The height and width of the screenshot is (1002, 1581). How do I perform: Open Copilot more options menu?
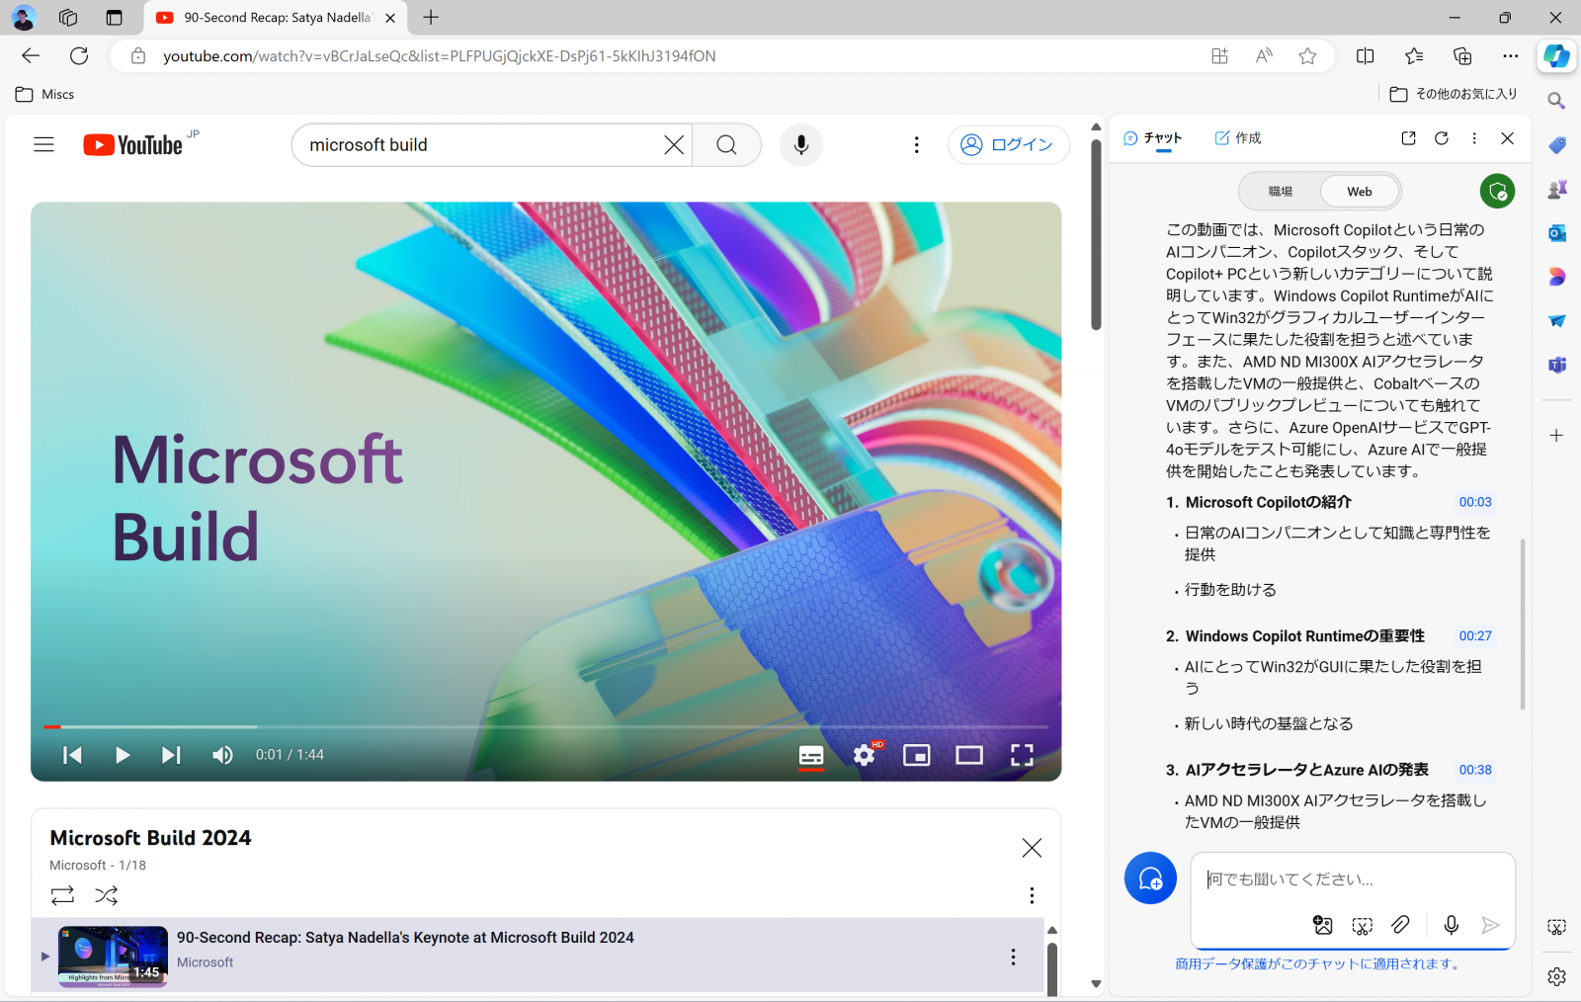(x=1474, y=138)
